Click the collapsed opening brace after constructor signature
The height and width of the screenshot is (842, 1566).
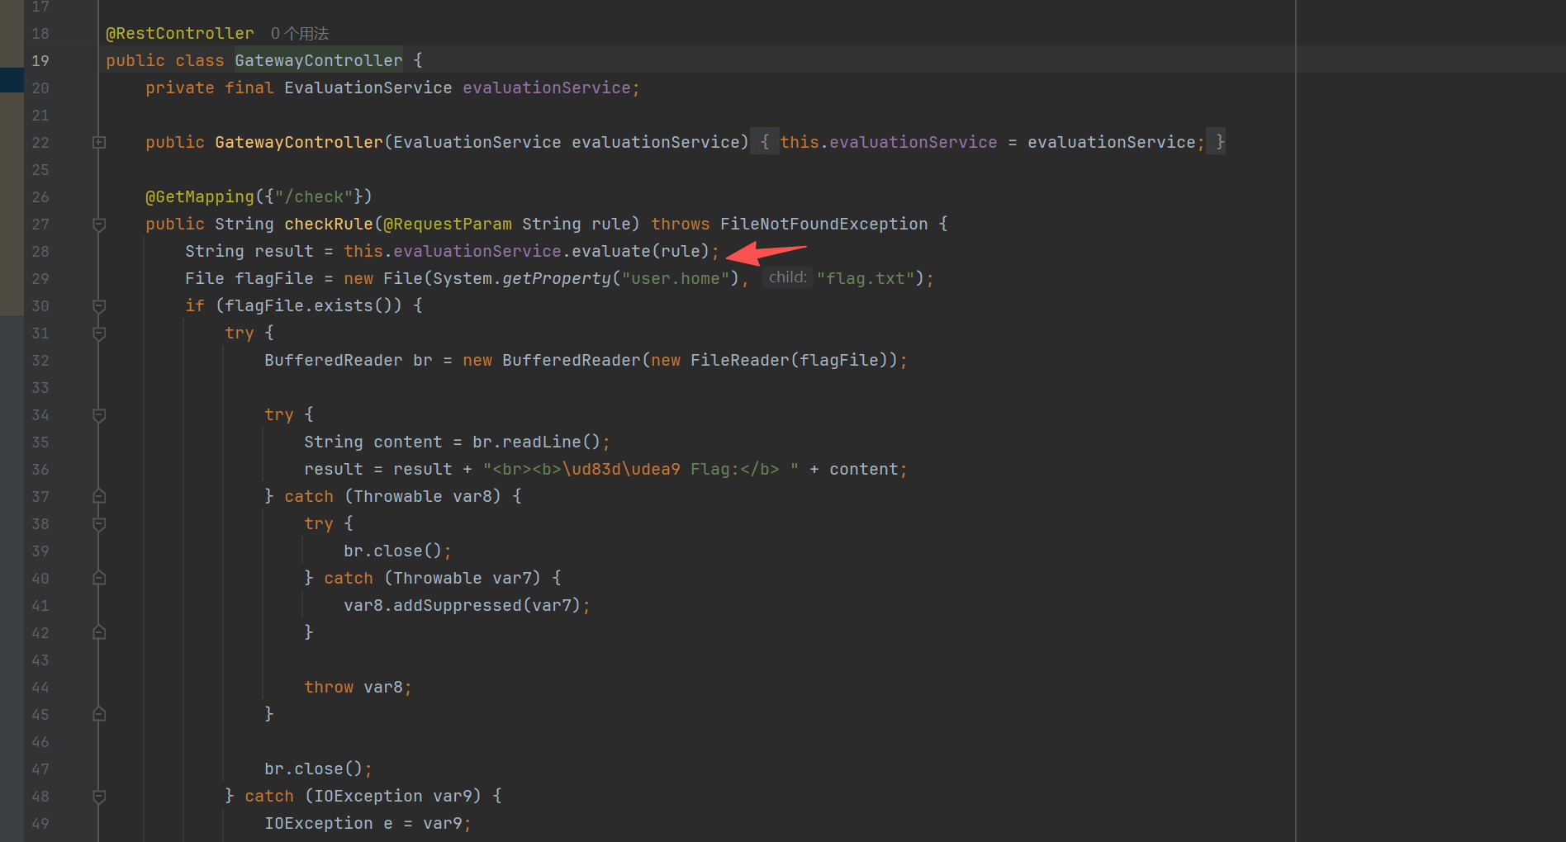click(764, 143)
